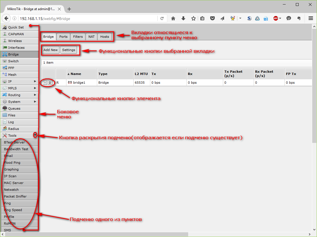Click the a-z star extension icon

click(233, 19)
